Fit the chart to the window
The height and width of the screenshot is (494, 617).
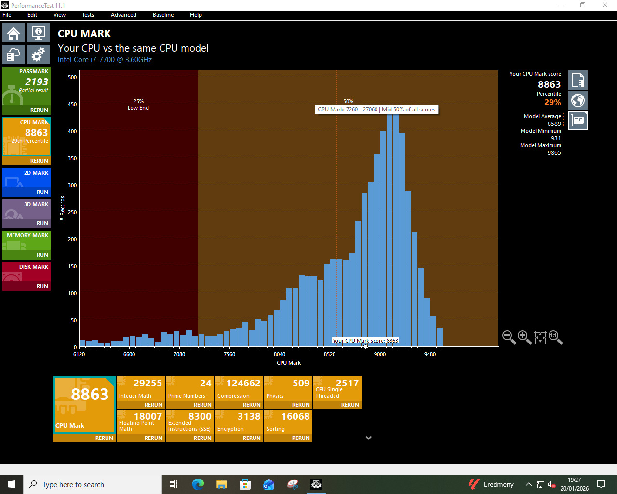tap(540, 337)
